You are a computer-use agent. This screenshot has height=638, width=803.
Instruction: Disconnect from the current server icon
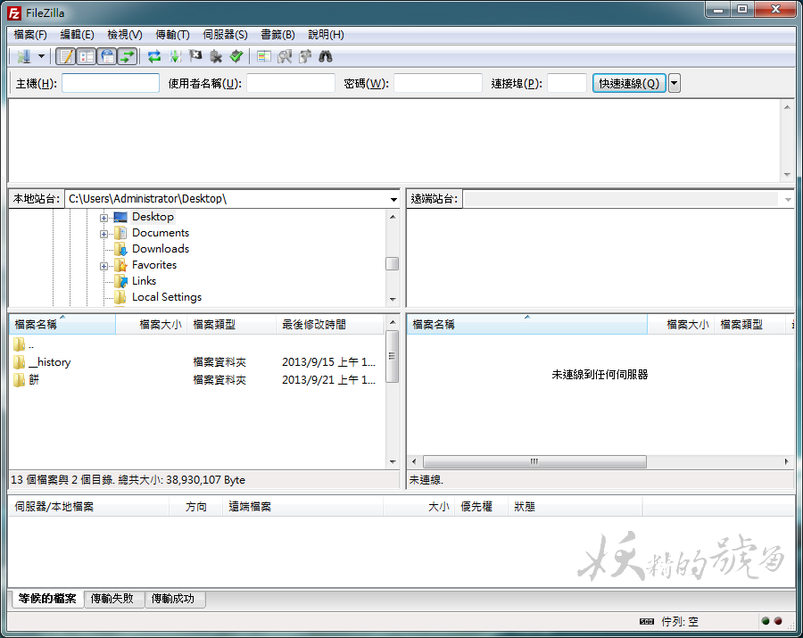[x=216, y=56]
